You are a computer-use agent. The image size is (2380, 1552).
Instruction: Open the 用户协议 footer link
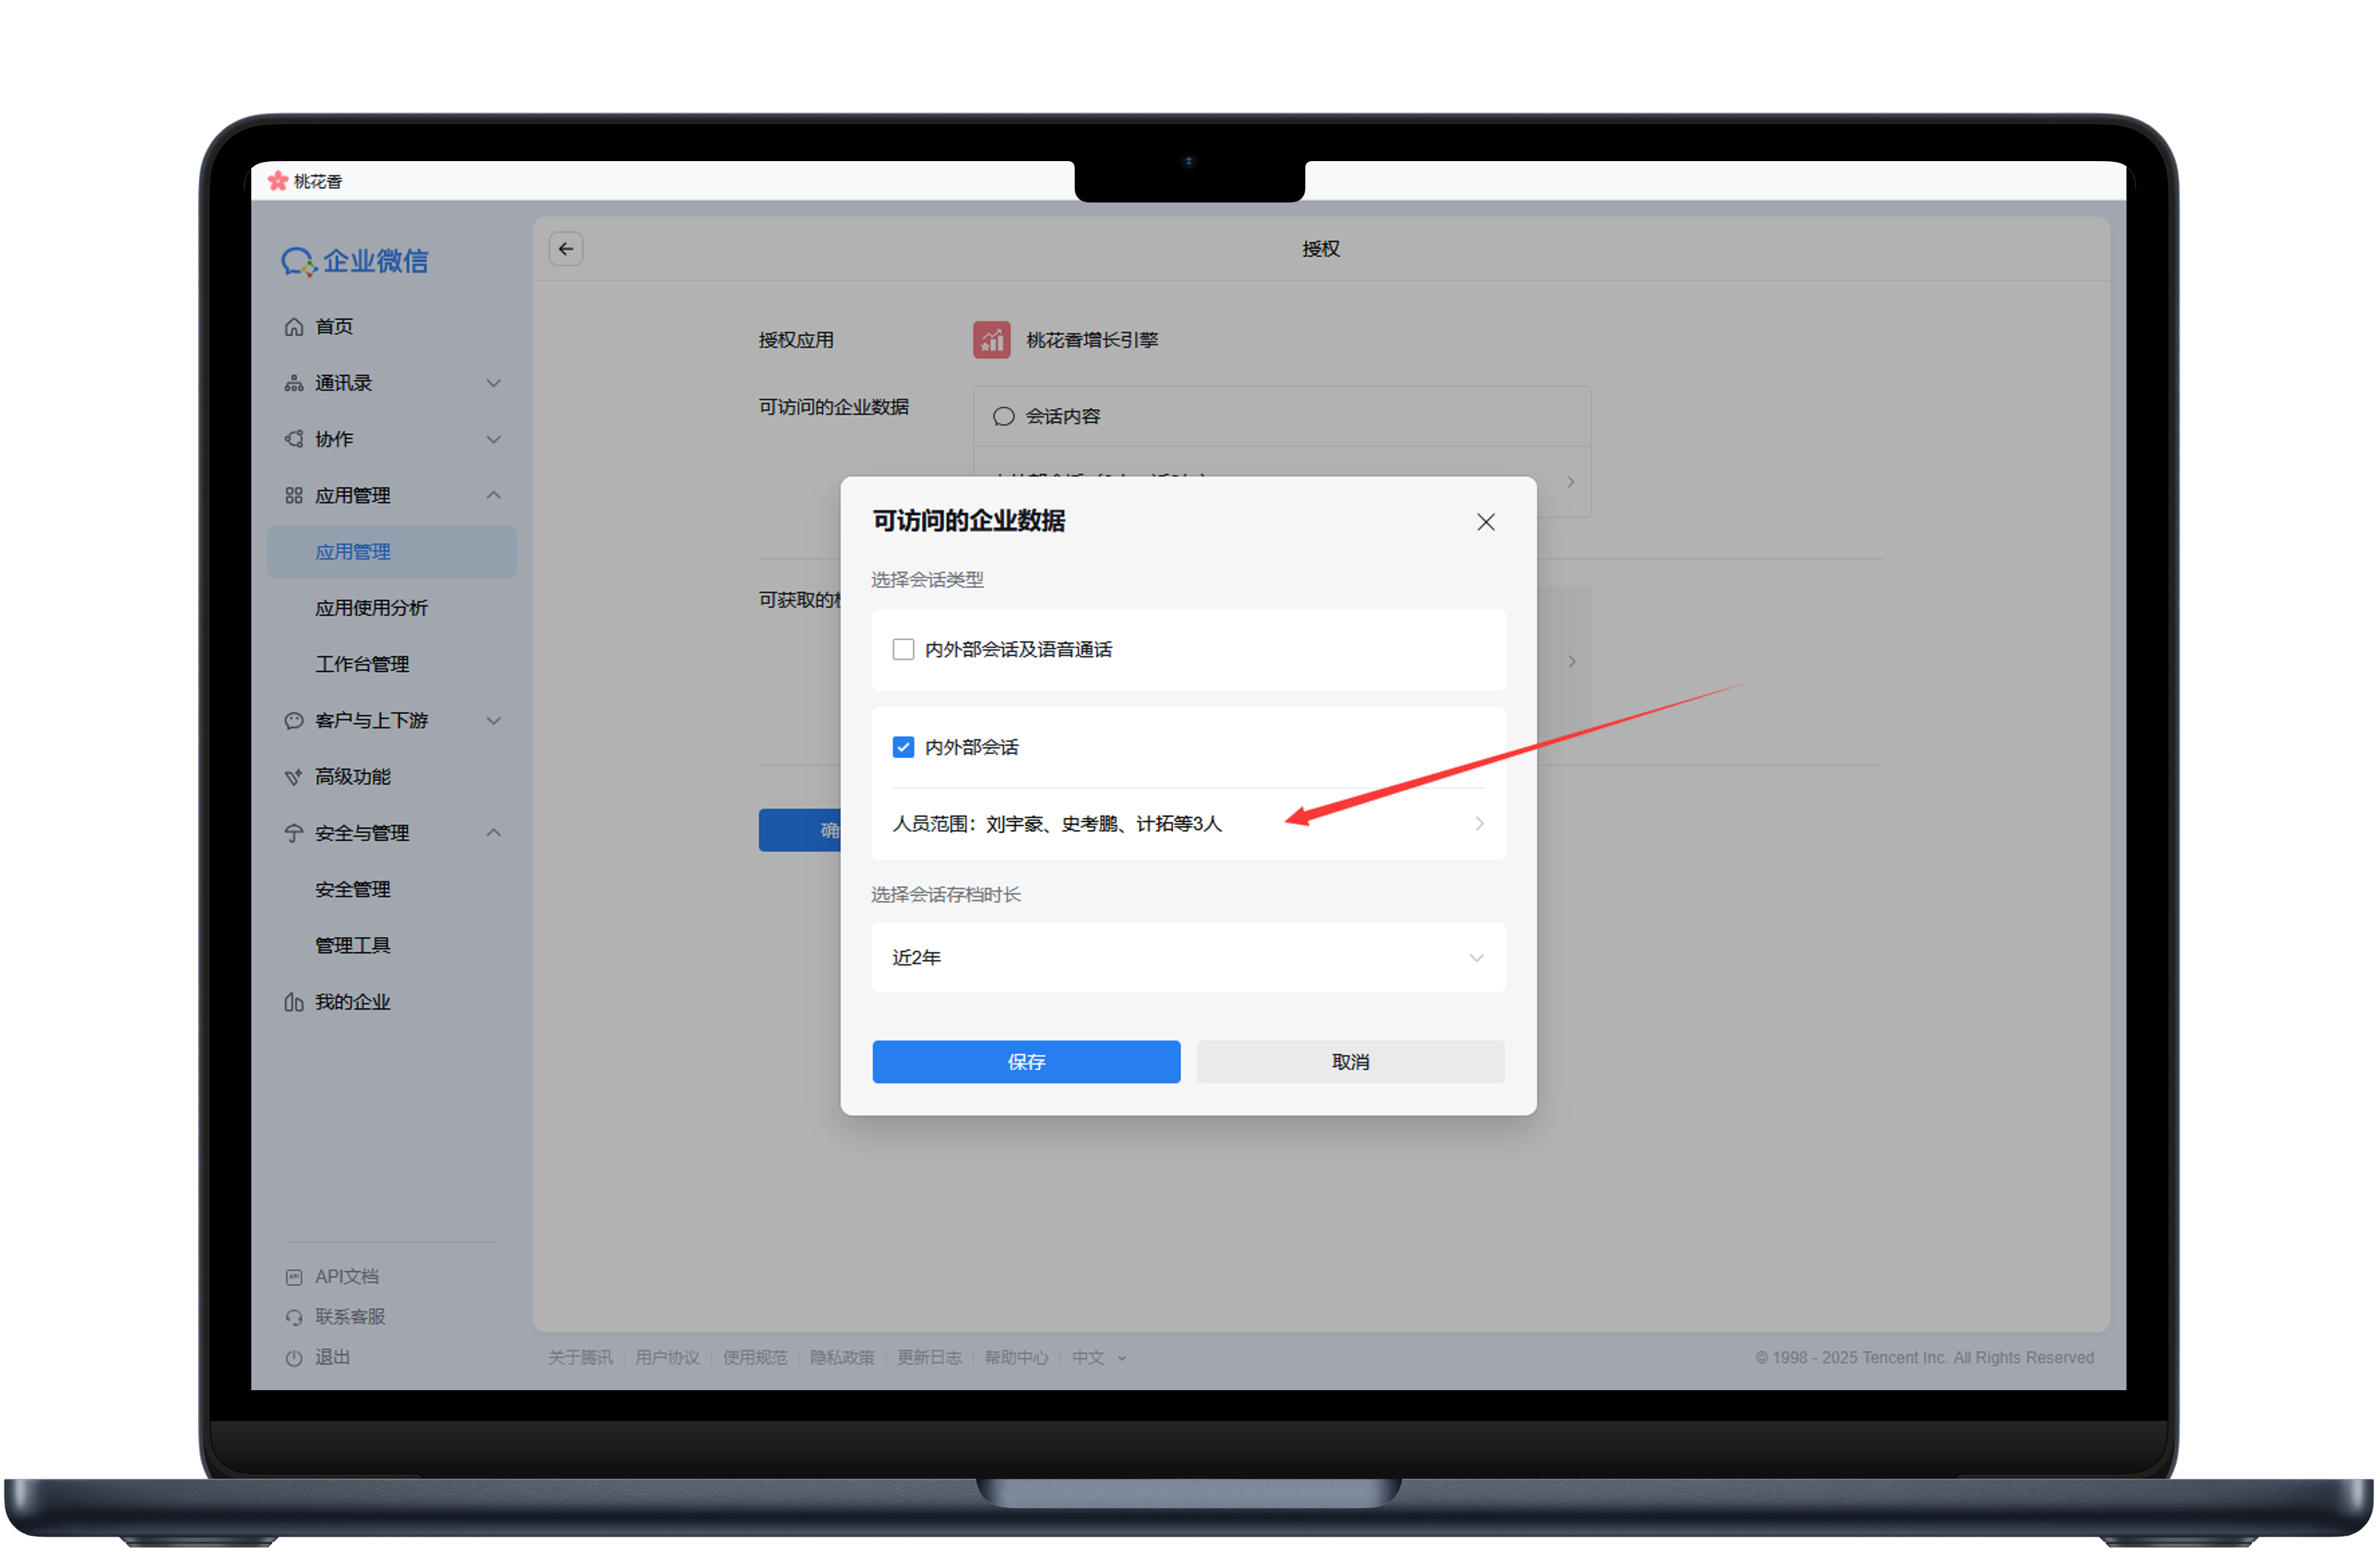pyautogui.click(x=667, y=1358)
